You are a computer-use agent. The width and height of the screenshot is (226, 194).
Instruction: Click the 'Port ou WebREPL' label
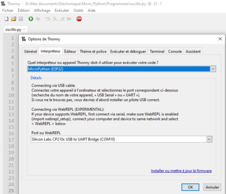[46, 133]
